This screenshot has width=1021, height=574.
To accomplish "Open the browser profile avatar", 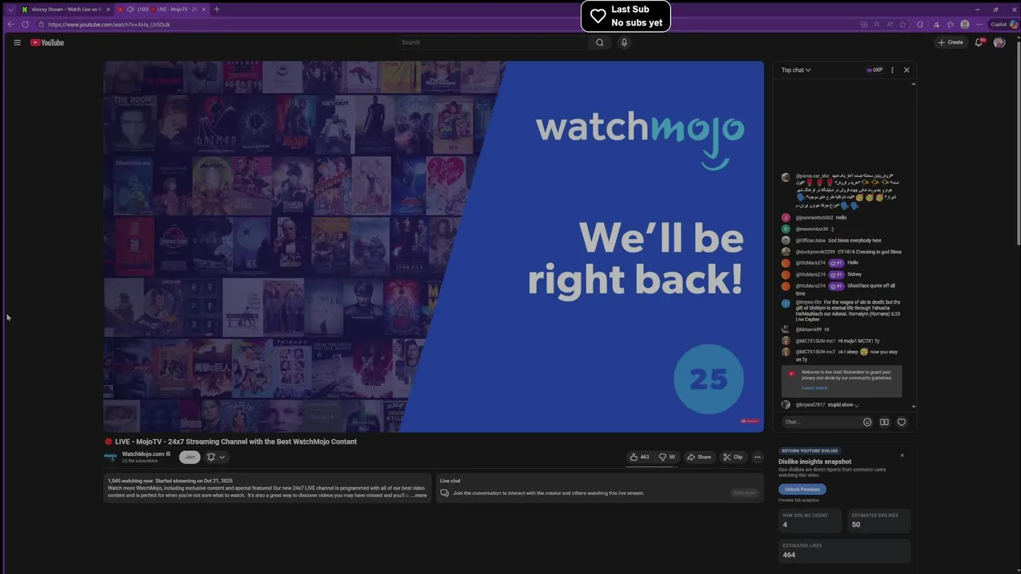I will [965, 25].
